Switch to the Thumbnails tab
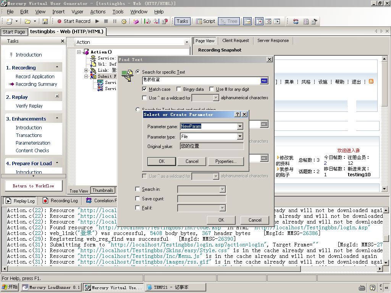The image size is (391, 293). (103, 190)
